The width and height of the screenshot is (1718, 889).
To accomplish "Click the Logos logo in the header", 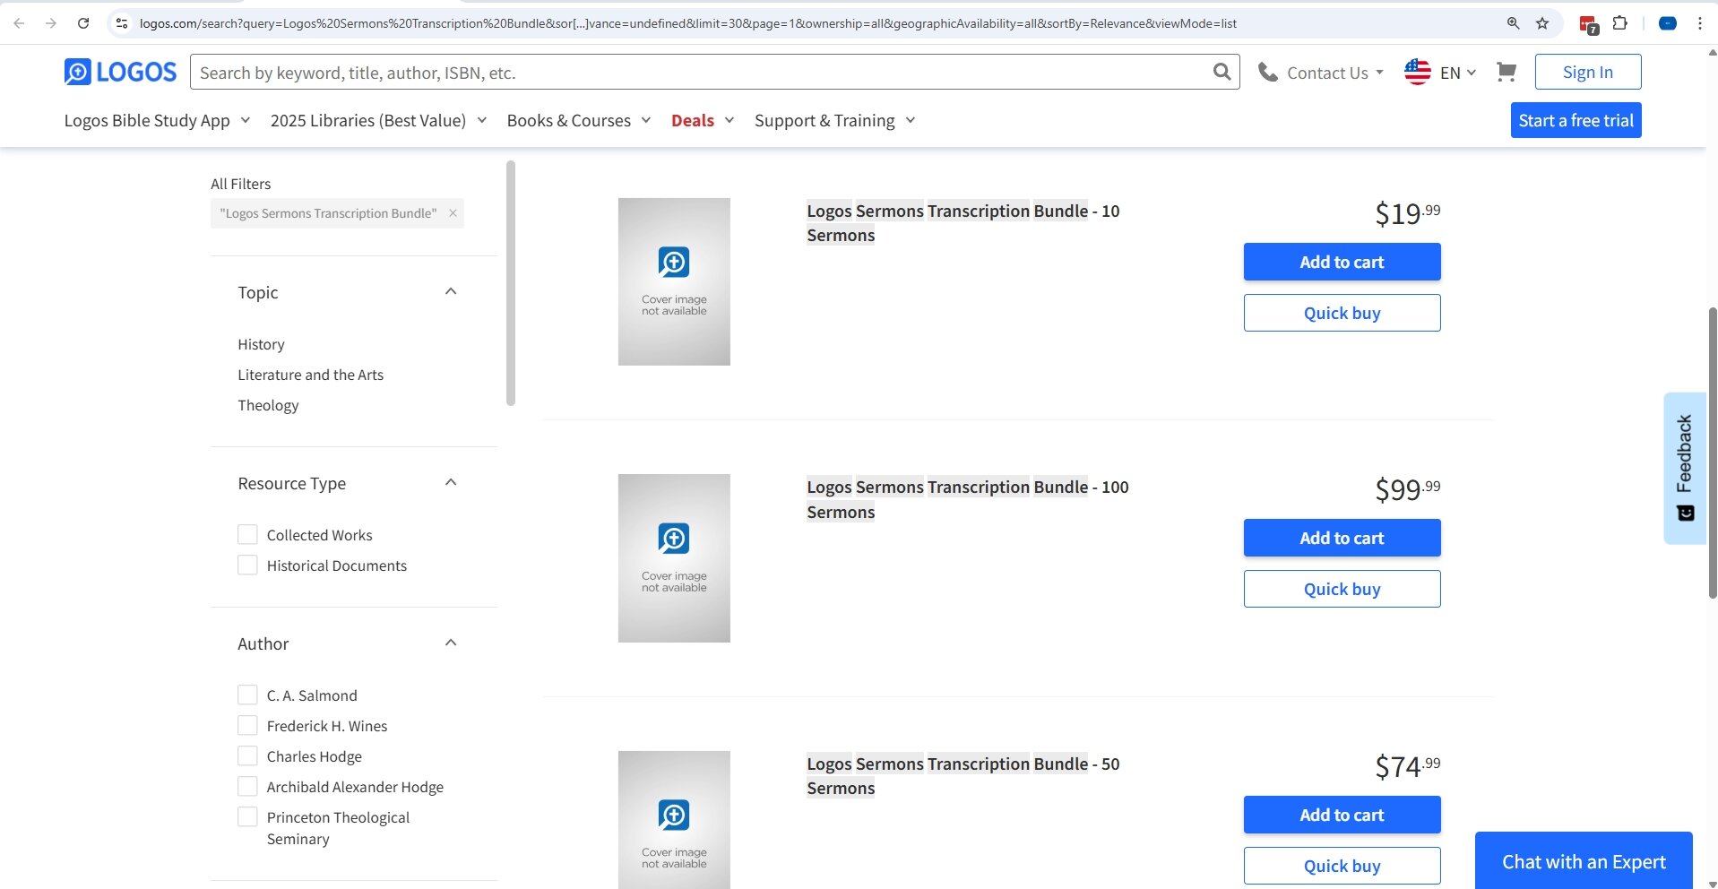I will (x=120, y=72).
